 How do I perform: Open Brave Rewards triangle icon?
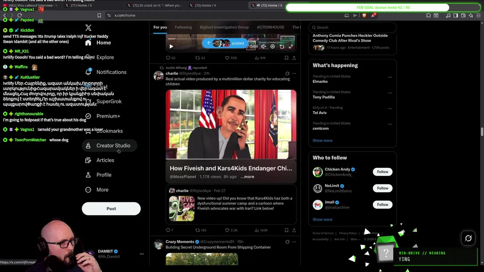[373, 15]
